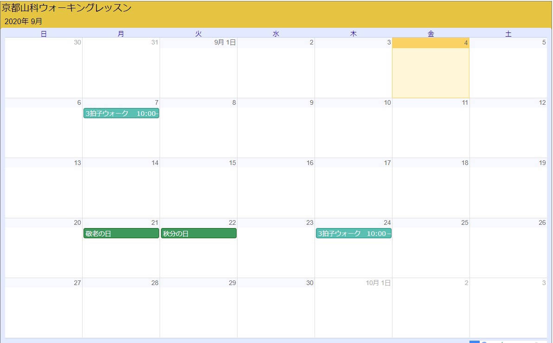Click date number 19
553x343 pixels.
click(x=542, y=163)
